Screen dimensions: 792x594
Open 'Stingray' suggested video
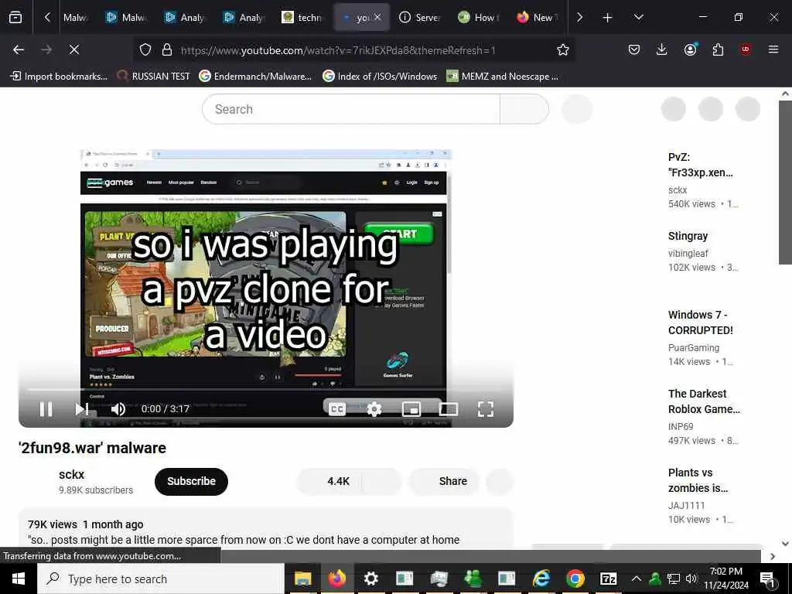tap(688, 236)
